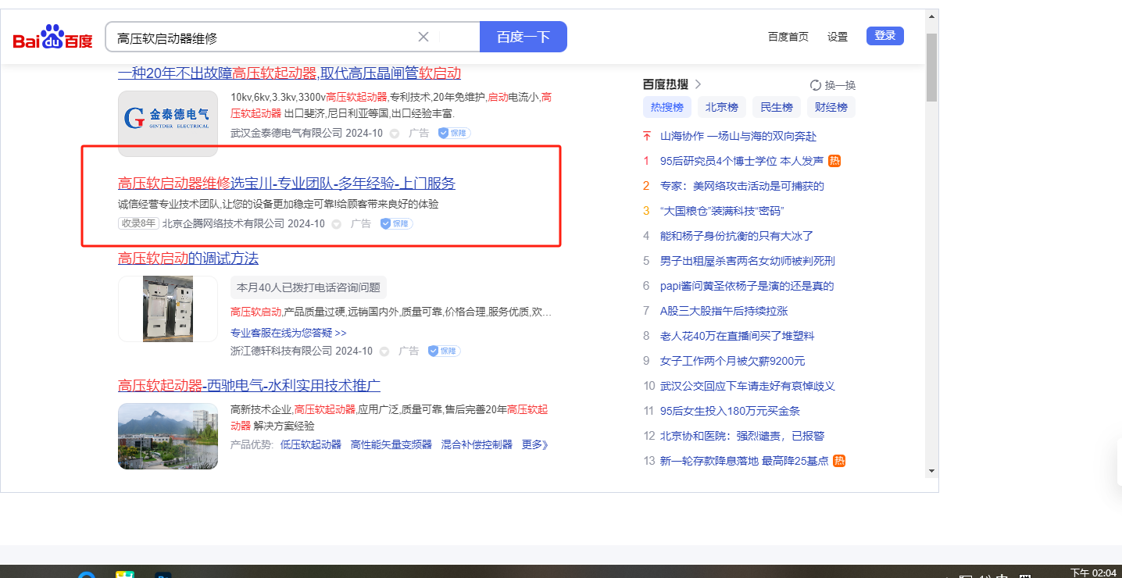Click the 登录 login button
This screenshot has height=578, width=1122.
pyautogui.click(x=884, y=36)
